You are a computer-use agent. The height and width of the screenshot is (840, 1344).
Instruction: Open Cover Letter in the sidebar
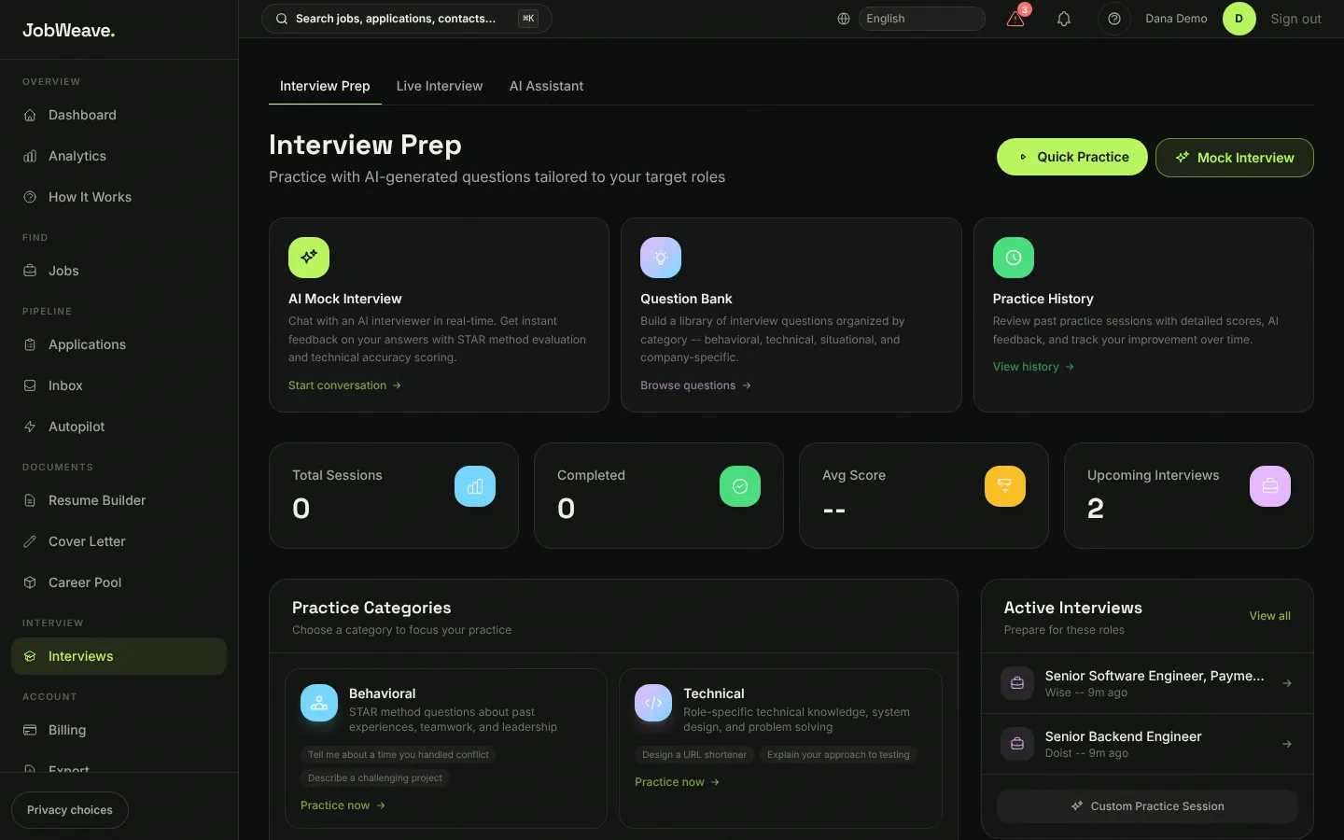tap(119, 541)
